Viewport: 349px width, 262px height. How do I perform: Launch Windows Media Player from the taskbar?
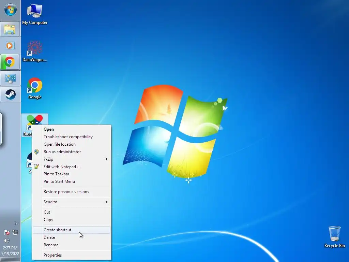(x=10, y=46)
